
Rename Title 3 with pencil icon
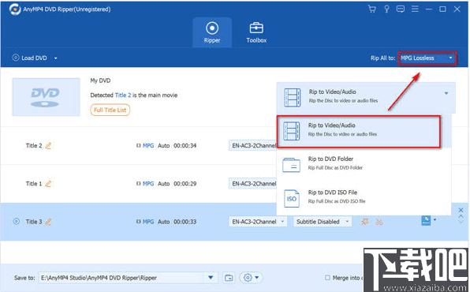[48, 222]
